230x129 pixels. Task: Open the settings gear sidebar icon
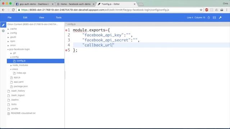point(3,31)
